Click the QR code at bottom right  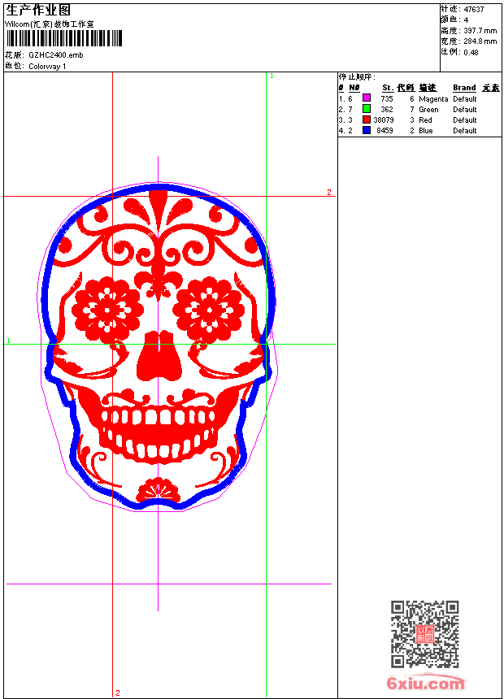pyautogui.click(x=424, y=634)
